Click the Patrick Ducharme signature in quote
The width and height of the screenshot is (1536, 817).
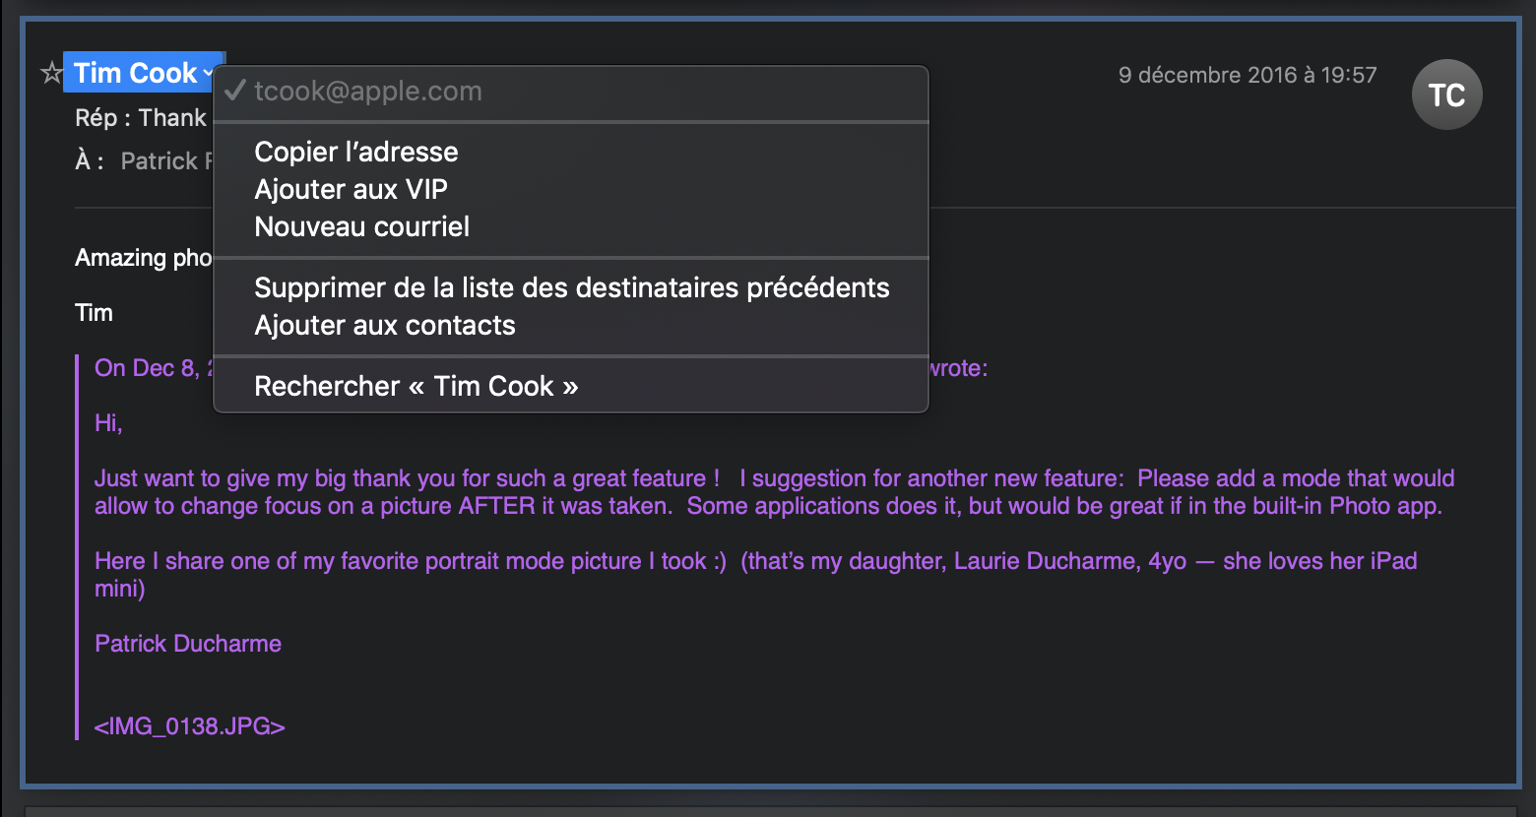(x=188, y=644)
